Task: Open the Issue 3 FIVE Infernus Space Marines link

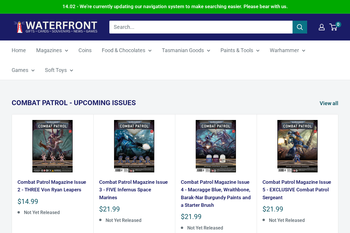Action: point(133,190)
